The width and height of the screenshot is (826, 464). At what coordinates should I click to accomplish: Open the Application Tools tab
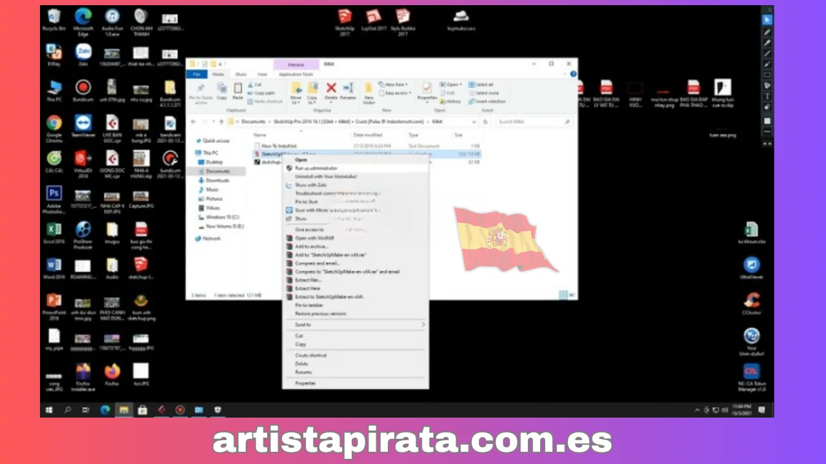pos(296,75)
